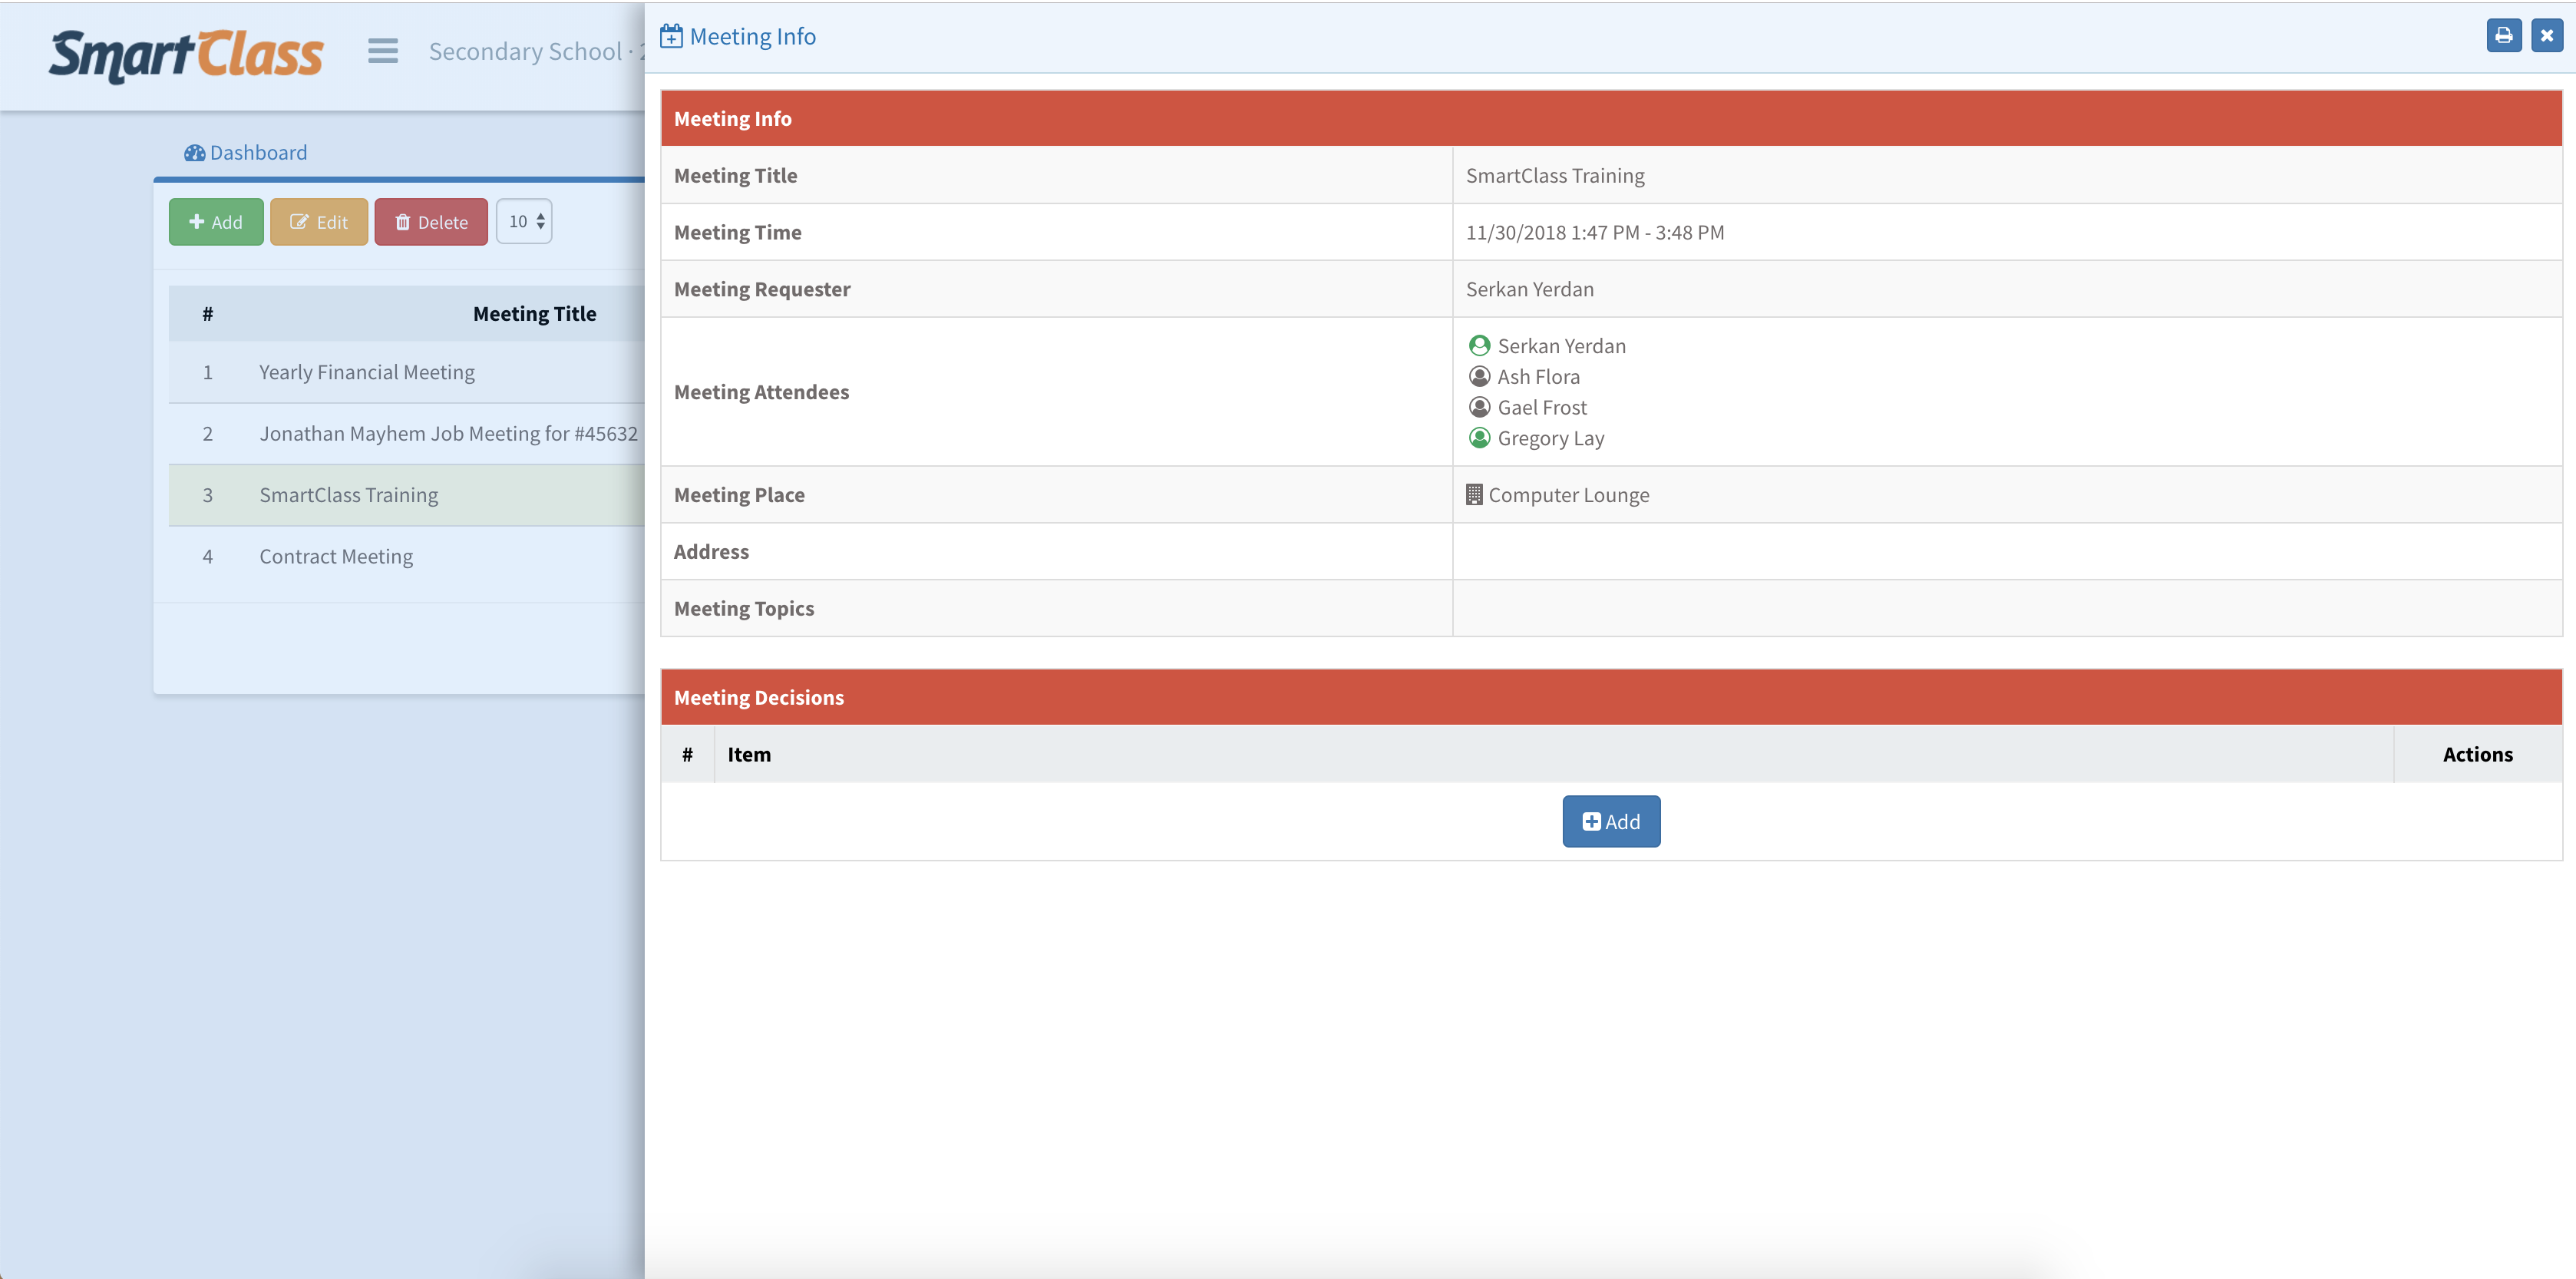The height and width of the screenshot is (1279, 2576).
Task: Click the avatar icon next to Gael Frost
Action: point(1479,408)
